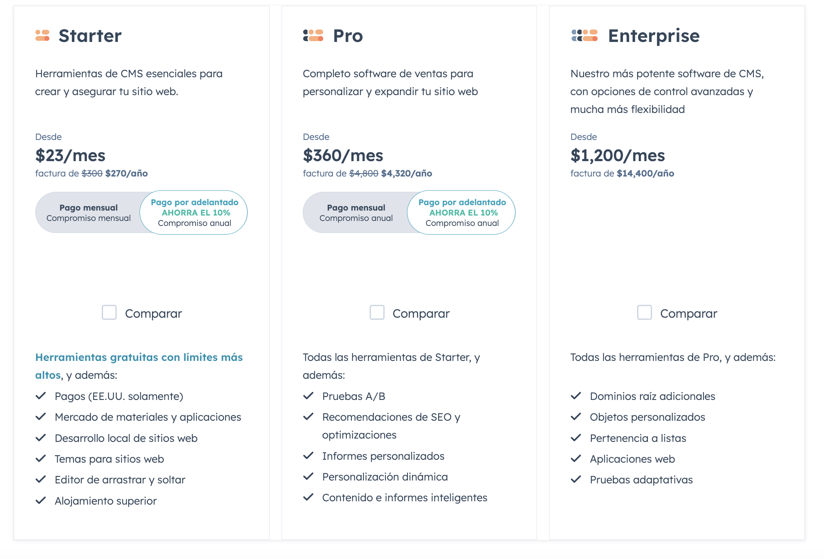This screenshot has height=559, width=824.
Task: Click the Starter plan icon
Action: (43, 36)
